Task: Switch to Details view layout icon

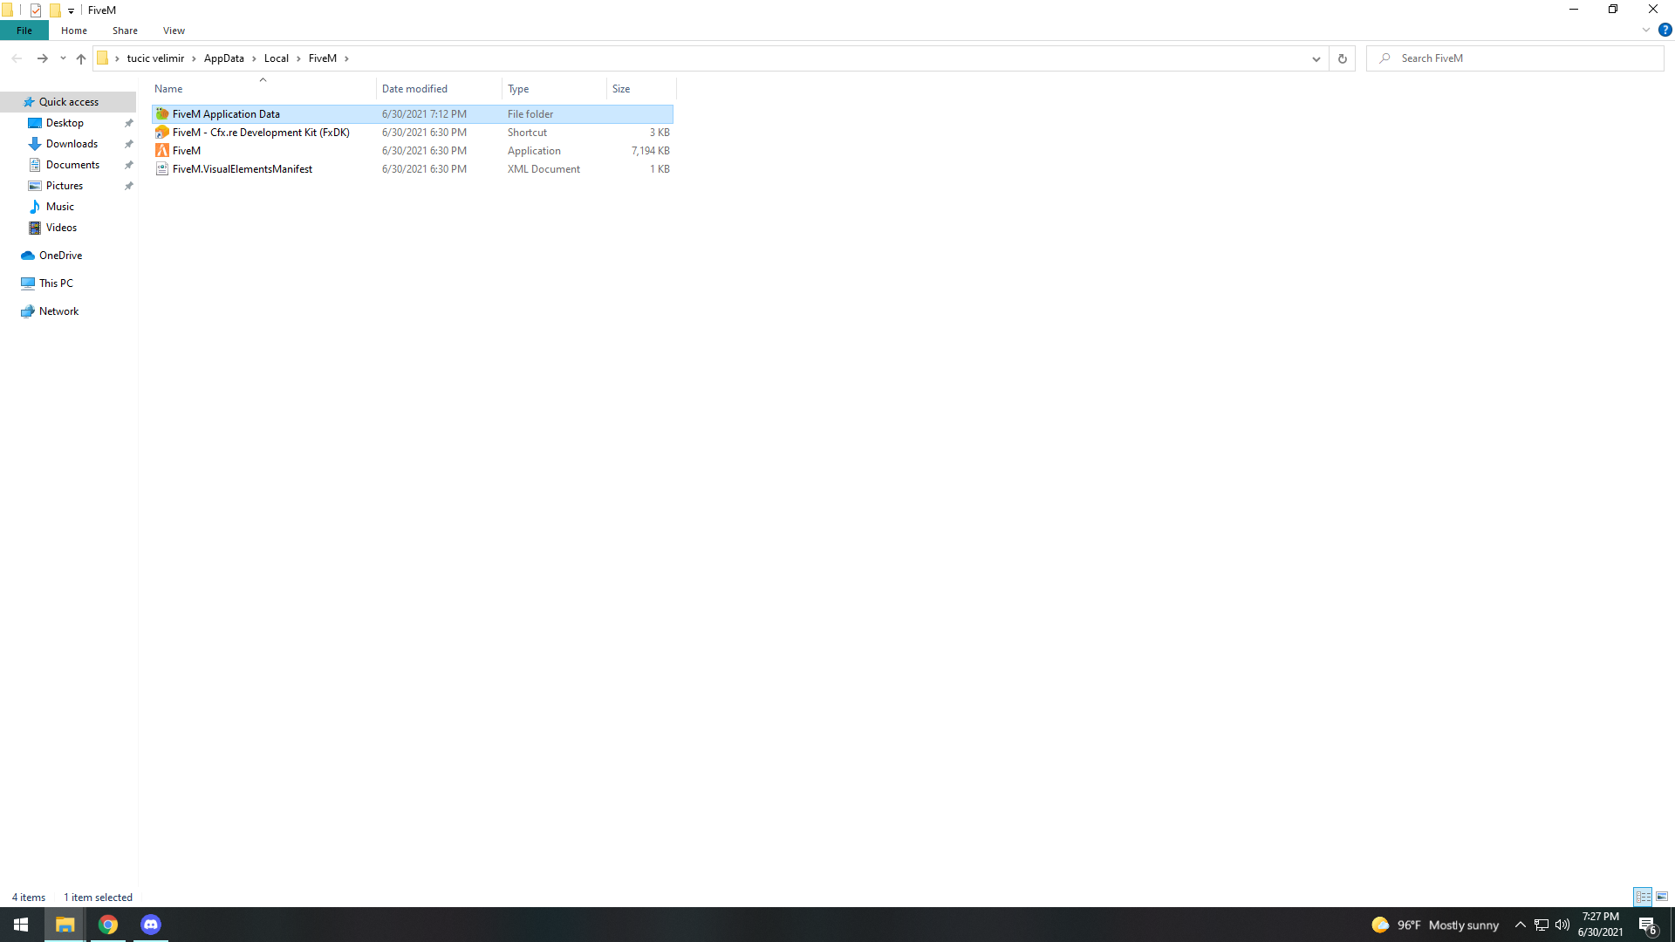Action: pos(1643,897)
